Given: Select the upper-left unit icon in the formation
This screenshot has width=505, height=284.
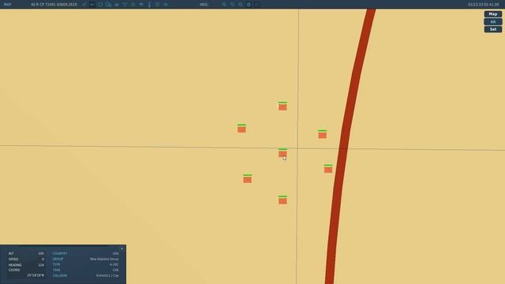Looking at the screenshot, I should [x=241, y=128].
